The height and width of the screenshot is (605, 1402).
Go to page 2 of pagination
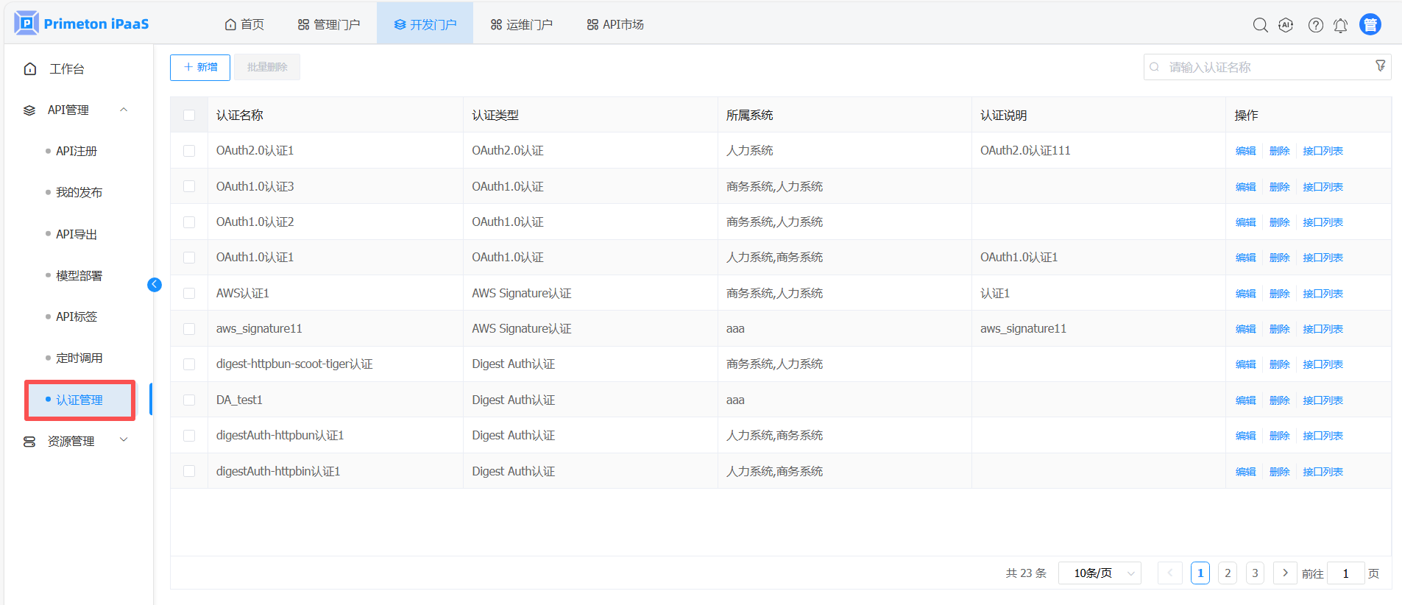(1227, 573)
